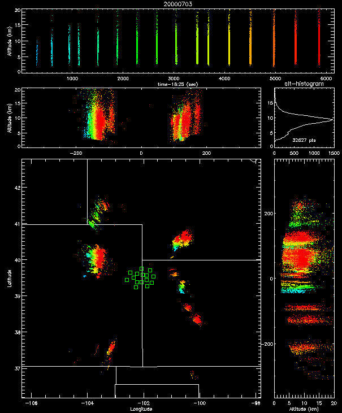
Task: Click the storm cluster near latitude 40.5, longitude -100.5
Action: point(183,239)
